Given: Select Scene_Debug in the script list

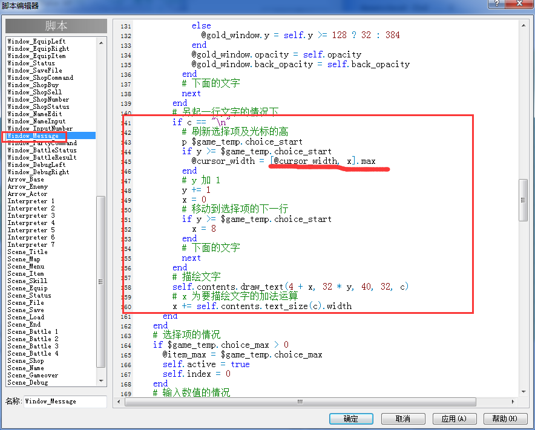Looking at the screenshot, I should pos(28,382).
